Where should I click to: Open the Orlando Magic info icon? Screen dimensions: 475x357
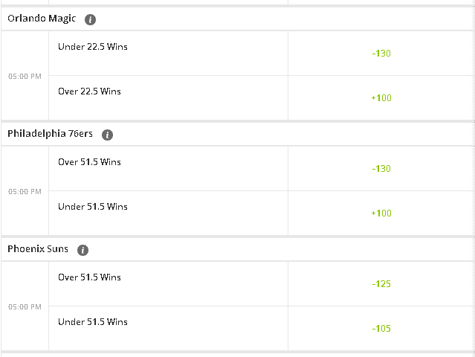pos(90,19)
